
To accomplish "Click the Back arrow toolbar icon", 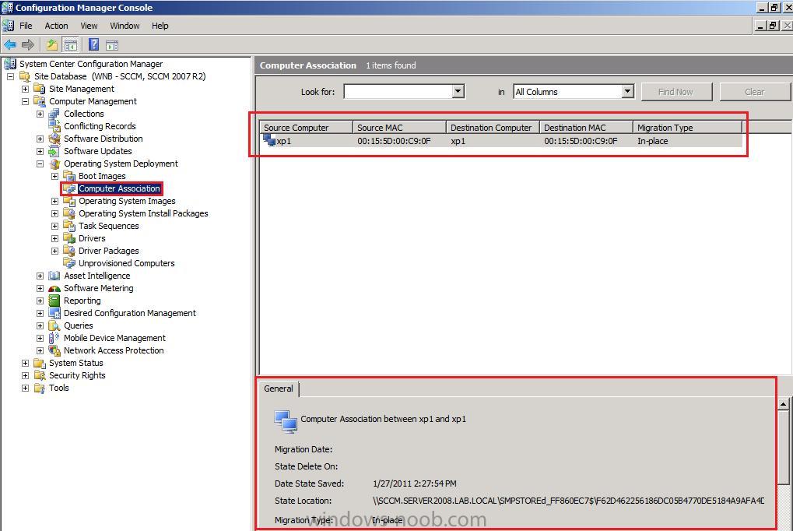I will coord(10,45).
